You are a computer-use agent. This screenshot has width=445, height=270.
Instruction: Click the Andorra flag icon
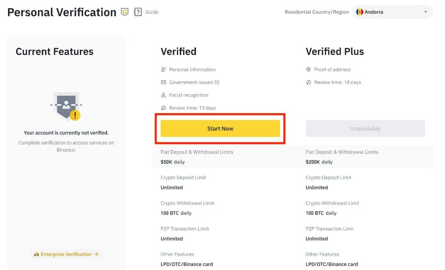[360, 12]
